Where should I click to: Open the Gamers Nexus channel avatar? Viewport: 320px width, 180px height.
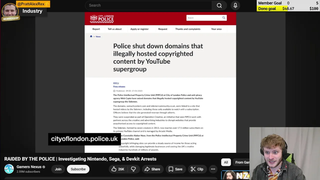pyautogui.click(x=9, y=169)
